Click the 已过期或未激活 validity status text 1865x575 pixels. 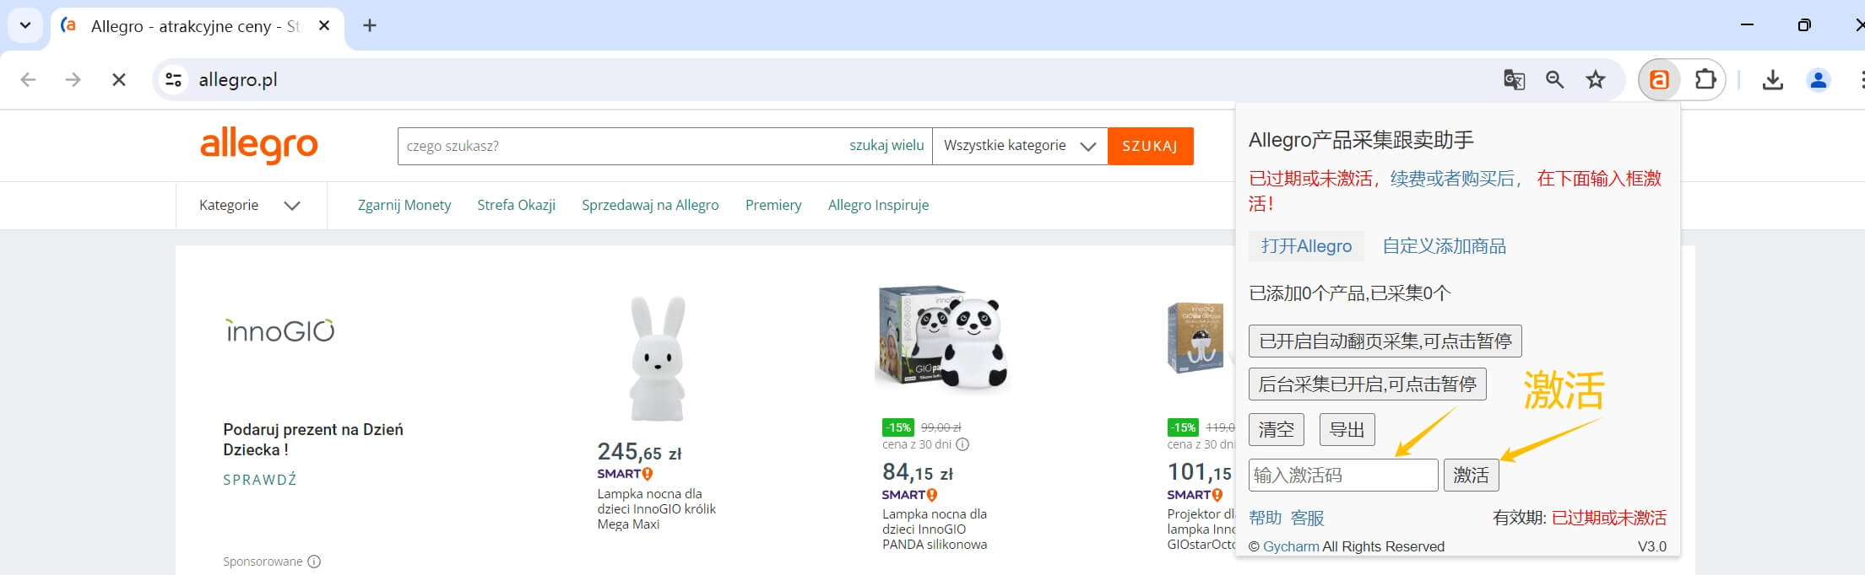1609,518
